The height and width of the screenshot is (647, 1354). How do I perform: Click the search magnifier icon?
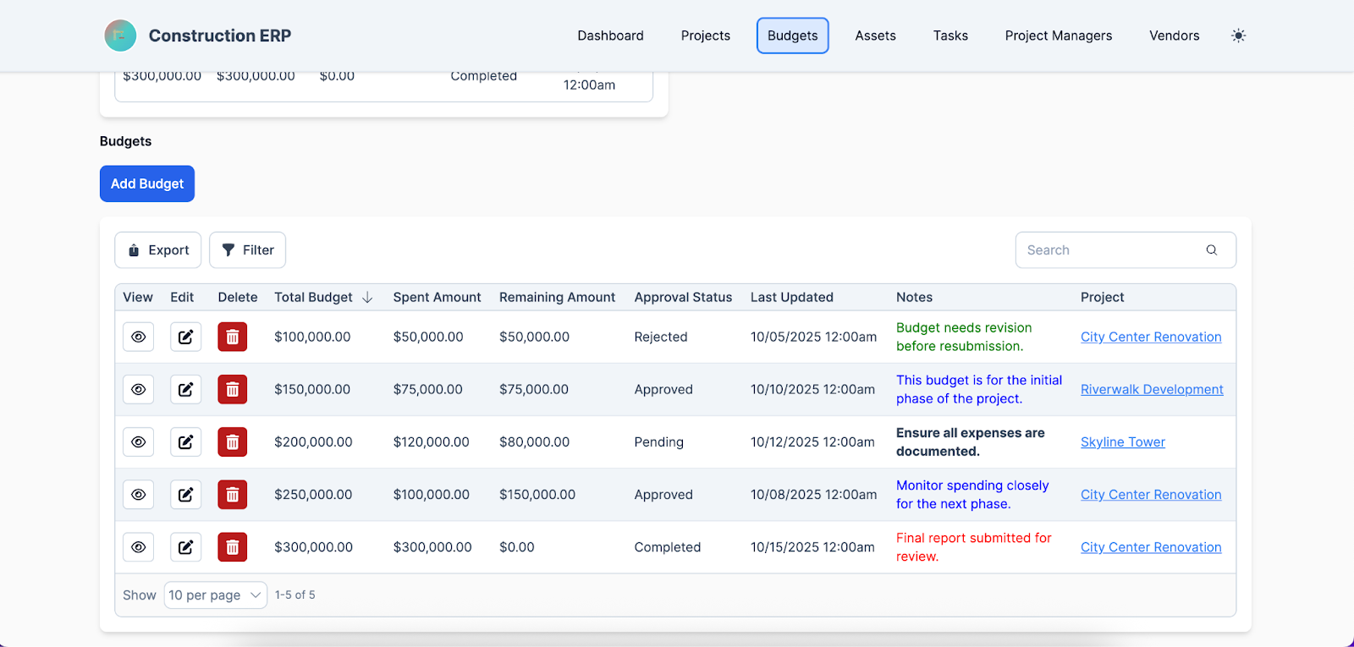[x=1211, y=250]
